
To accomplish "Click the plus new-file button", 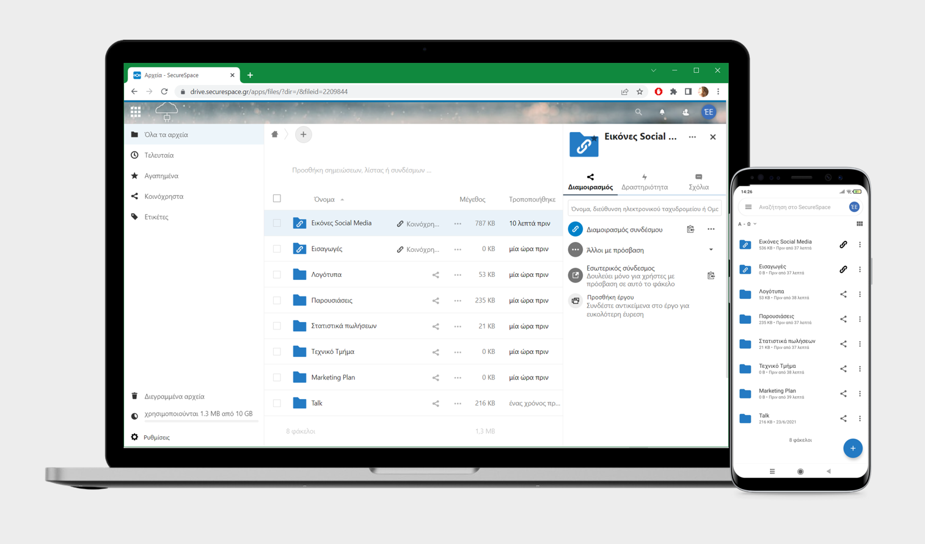I will pos(303,134).
